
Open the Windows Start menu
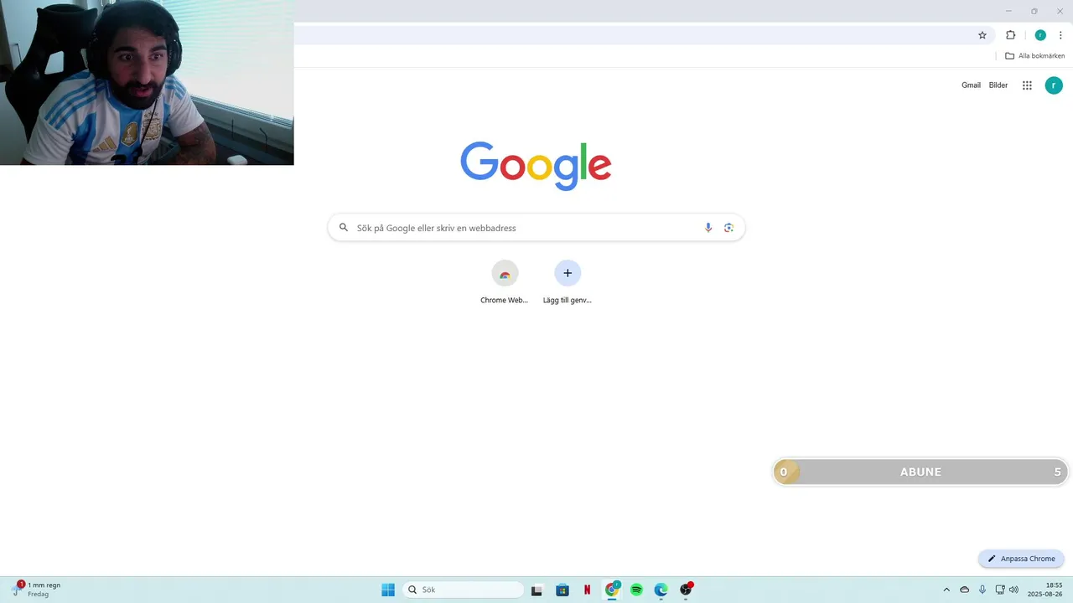point(388,590)
